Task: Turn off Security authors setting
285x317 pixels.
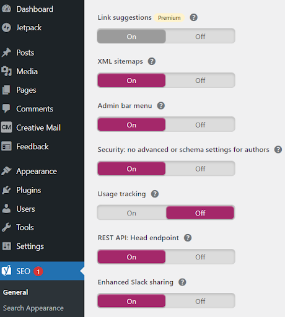Action: 200,168
